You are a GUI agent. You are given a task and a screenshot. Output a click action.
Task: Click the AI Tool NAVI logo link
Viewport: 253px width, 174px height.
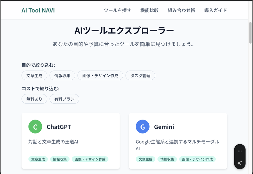(x=38, y=10)
